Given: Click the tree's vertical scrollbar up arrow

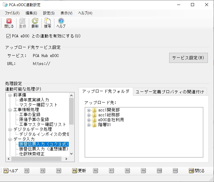Looking at the screenshot, I should (71, 95).
